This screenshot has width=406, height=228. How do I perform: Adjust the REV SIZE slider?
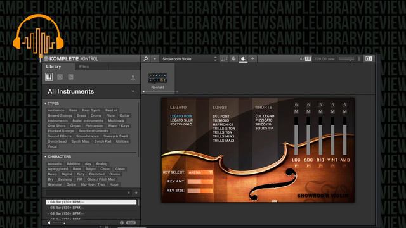pyautogui.click(x=200, y=191)
